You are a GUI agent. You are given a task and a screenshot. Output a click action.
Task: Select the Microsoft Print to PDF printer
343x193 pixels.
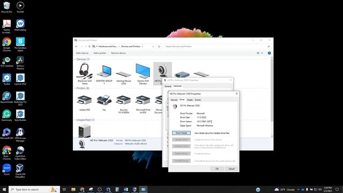point(143,104)
